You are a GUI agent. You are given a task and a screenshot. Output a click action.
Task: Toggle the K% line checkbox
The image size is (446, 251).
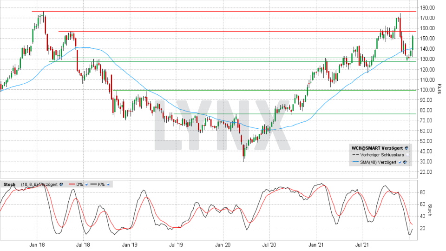(x=108, y=185)
